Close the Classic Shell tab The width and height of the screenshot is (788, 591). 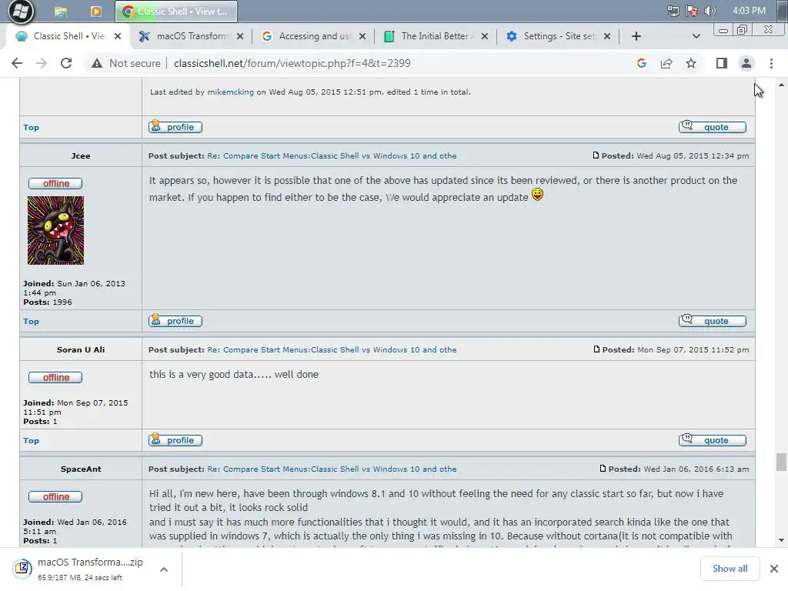tap(118, 36)
